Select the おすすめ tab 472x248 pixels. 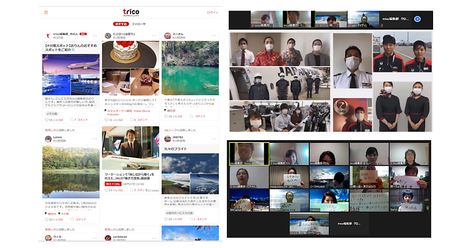coord(121,24)
